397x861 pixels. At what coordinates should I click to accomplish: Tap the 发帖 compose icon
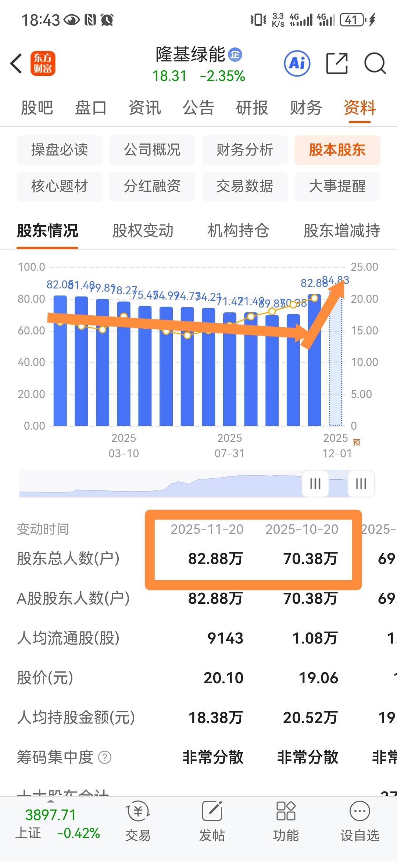212,811
